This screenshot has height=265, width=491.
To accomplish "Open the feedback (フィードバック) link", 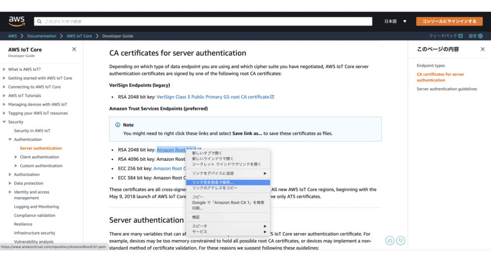I will [x=445, y=36].
